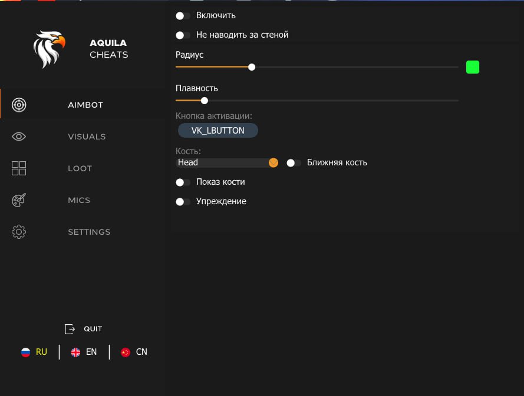Click the Aquila eagle logo

49,49
